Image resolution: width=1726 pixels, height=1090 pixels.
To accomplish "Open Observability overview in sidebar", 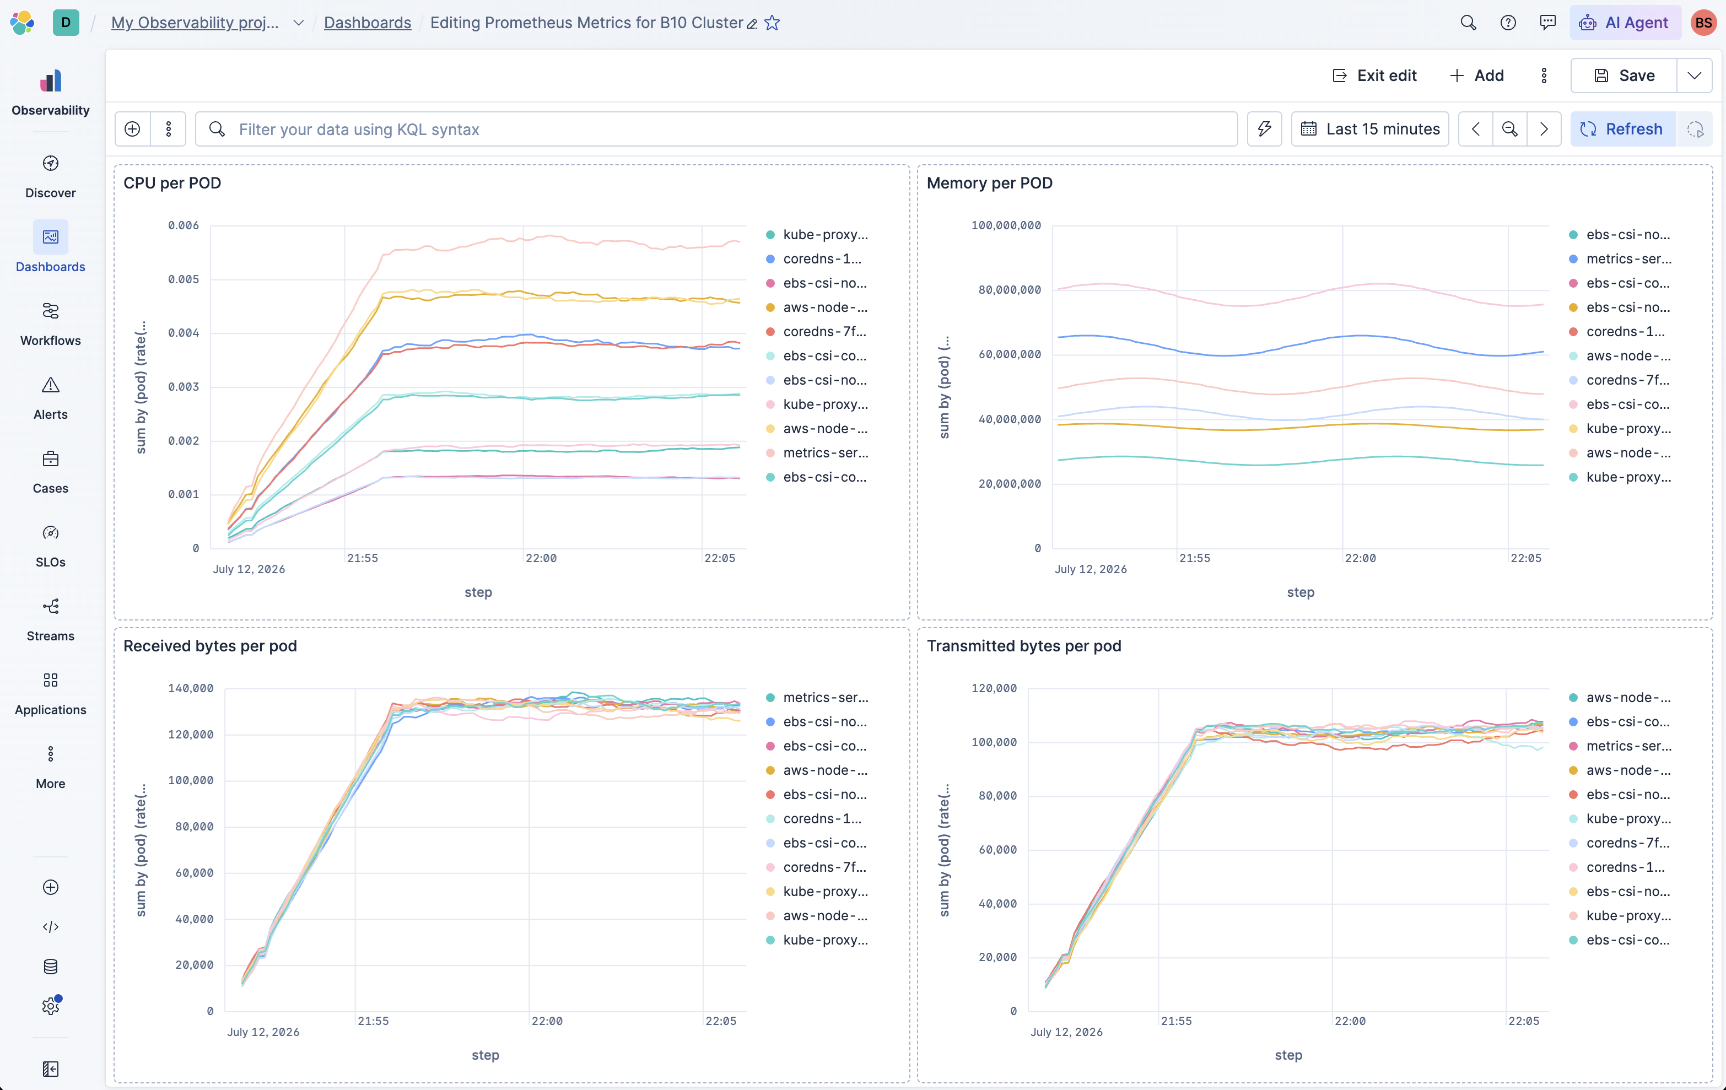I will pyautogui.click(x=50, y=93).
